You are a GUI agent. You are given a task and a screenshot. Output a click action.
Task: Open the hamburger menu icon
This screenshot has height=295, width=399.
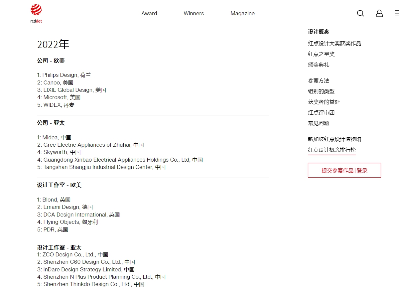click(397, 13)
